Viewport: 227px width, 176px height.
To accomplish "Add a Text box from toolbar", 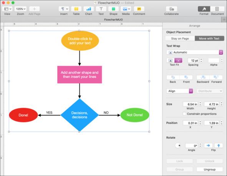I will click(x=101, y=9).
